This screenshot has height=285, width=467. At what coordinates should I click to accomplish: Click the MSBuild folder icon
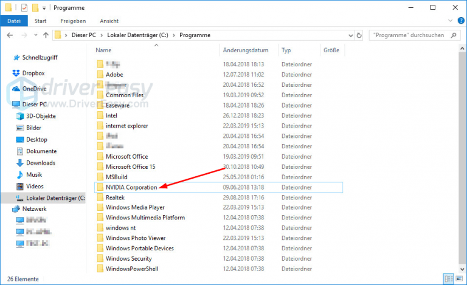click(100, 177)
